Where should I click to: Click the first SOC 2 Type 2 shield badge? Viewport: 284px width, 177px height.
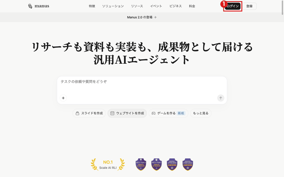(141, 164)
